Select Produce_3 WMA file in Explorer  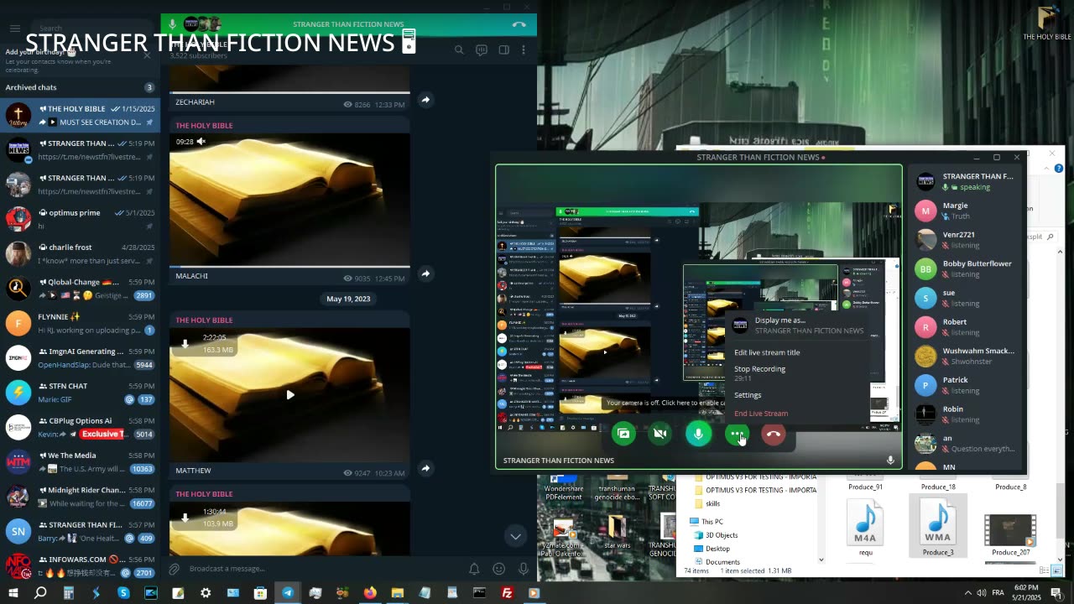click(938, 527)
